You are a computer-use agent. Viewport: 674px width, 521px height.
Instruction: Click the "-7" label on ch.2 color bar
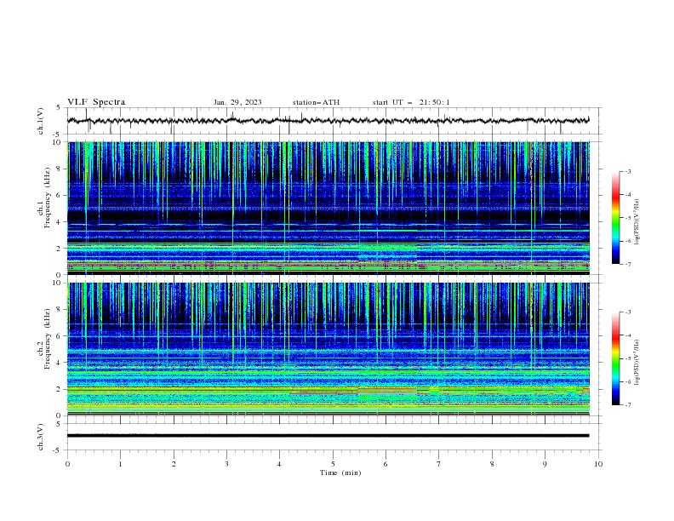627,404
